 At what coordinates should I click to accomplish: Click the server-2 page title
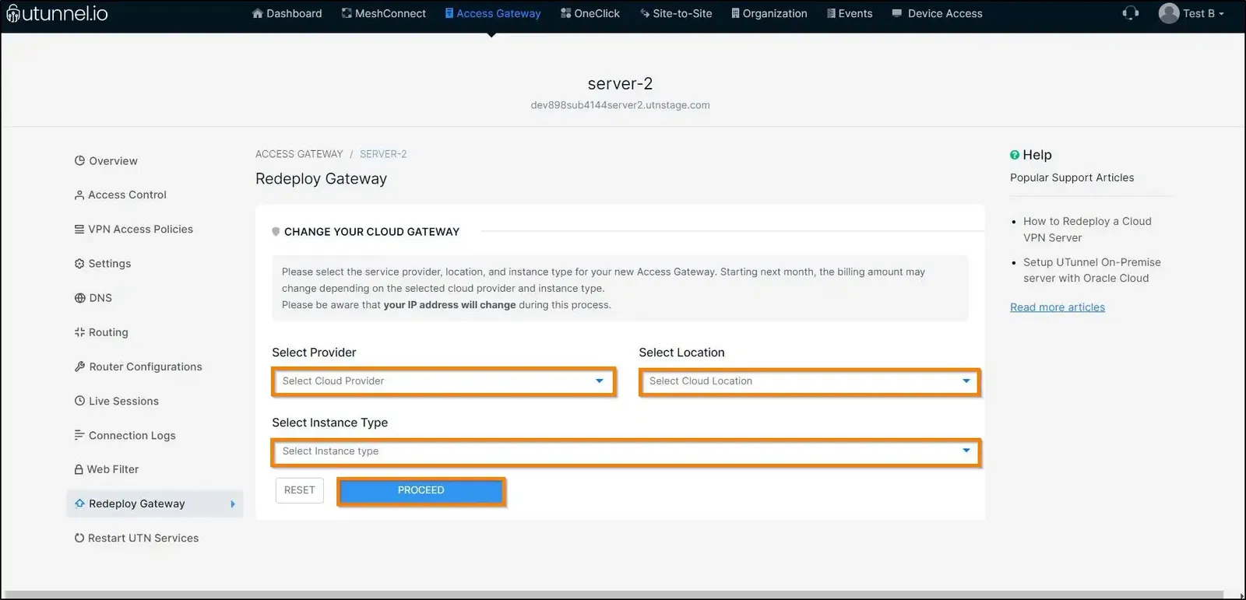coord(620,83)
